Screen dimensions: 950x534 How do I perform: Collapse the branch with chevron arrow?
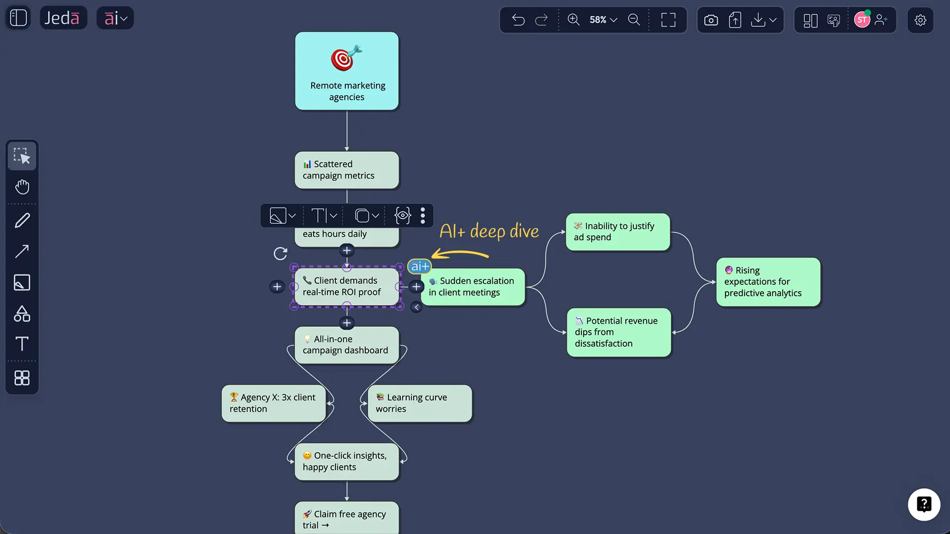click(x=417, y=308)
